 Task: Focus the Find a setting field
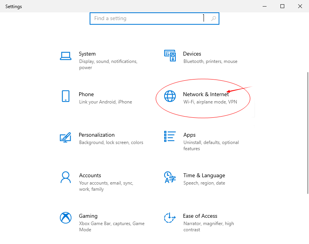coord(154,19)
